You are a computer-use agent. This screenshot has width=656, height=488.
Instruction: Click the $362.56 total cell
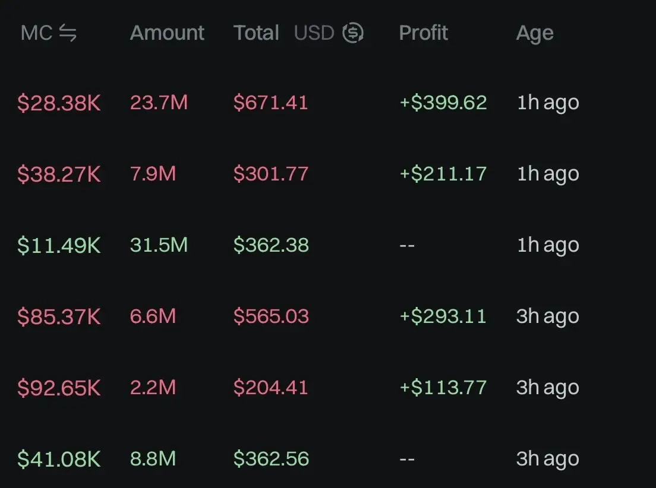pos(270,459)
